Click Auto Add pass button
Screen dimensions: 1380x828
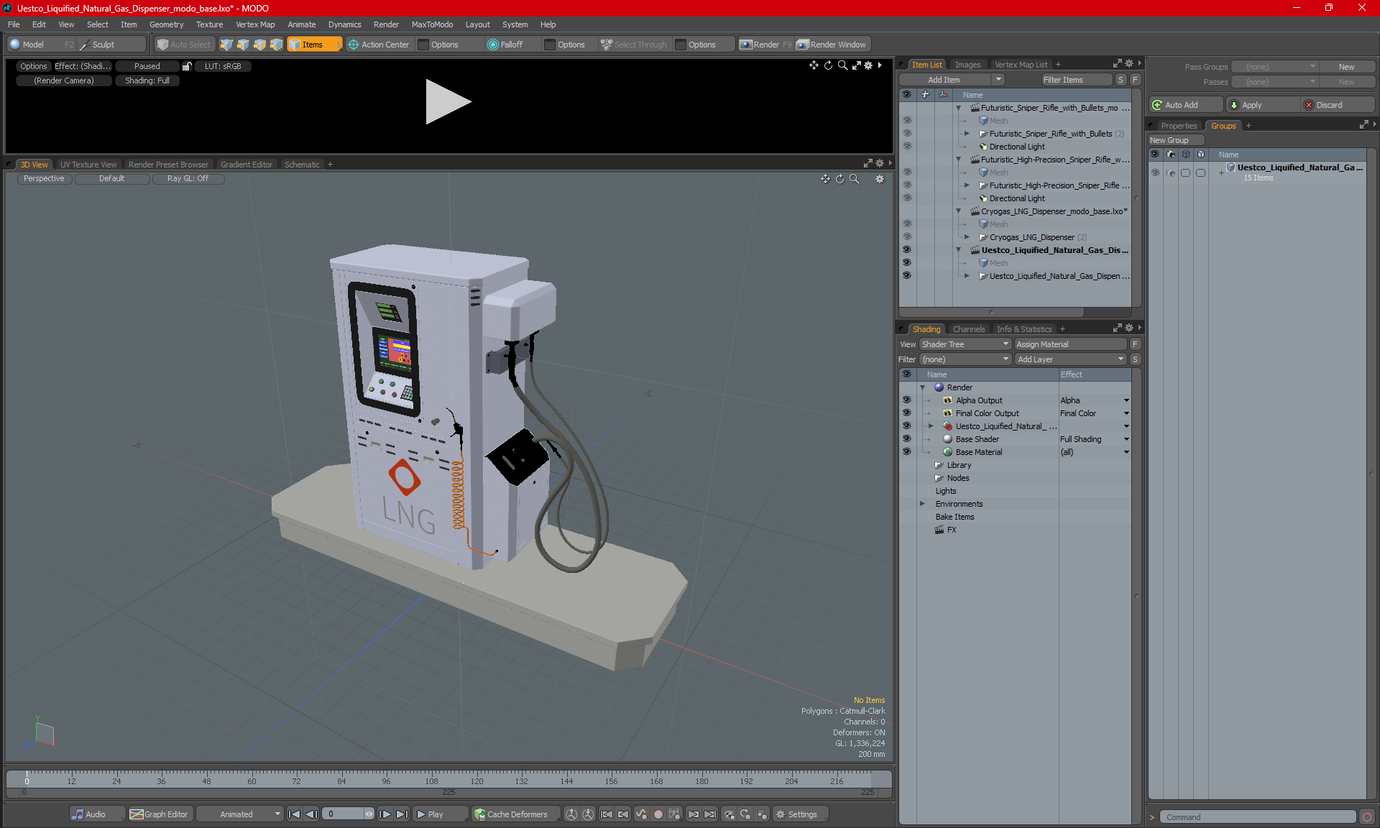(1185, 105)
